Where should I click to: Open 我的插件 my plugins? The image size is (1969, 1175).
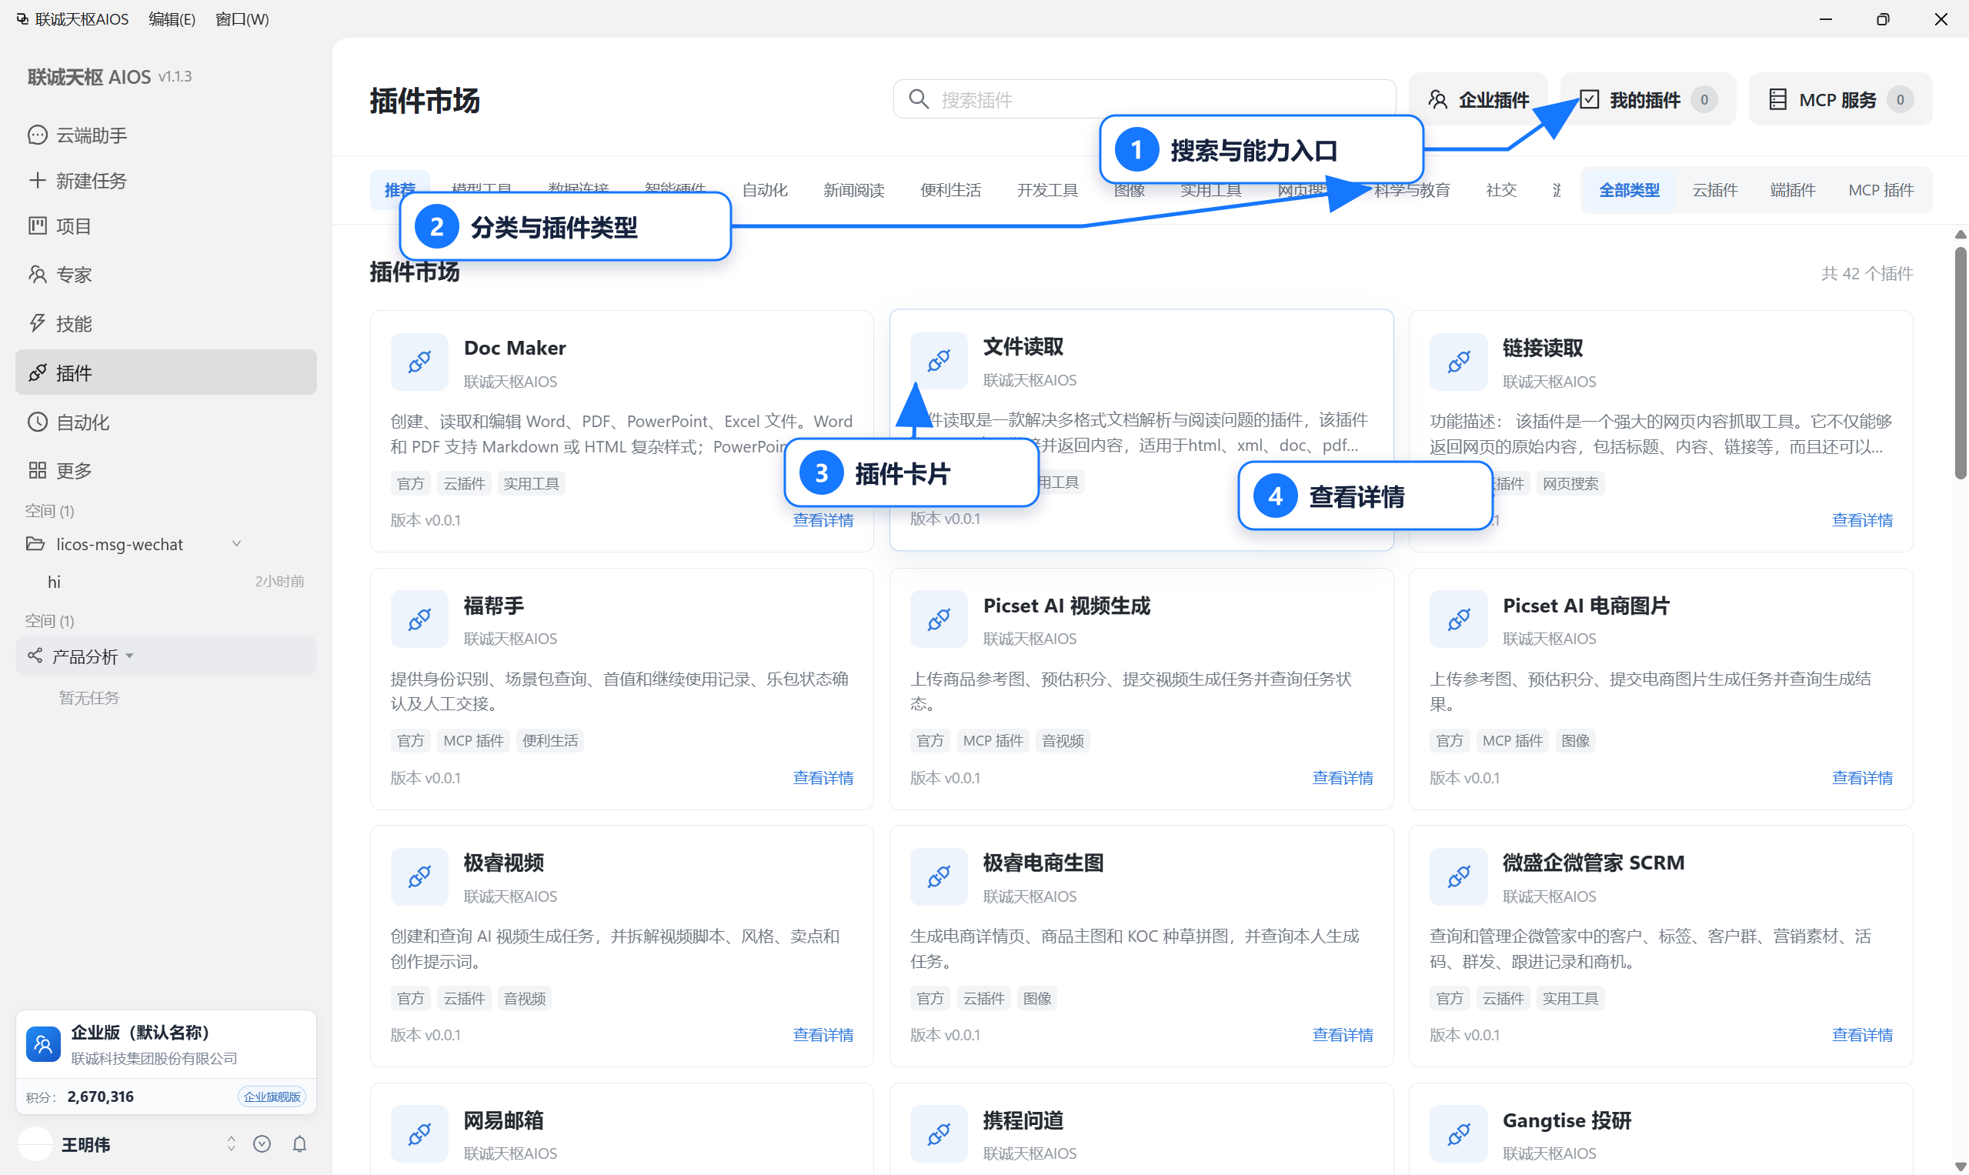point(1647,99)
